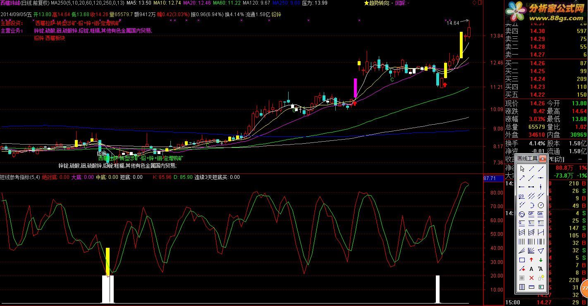Select the green down arrow marker tool
Viewport: 588px width, 306px height.
(541, 260)
